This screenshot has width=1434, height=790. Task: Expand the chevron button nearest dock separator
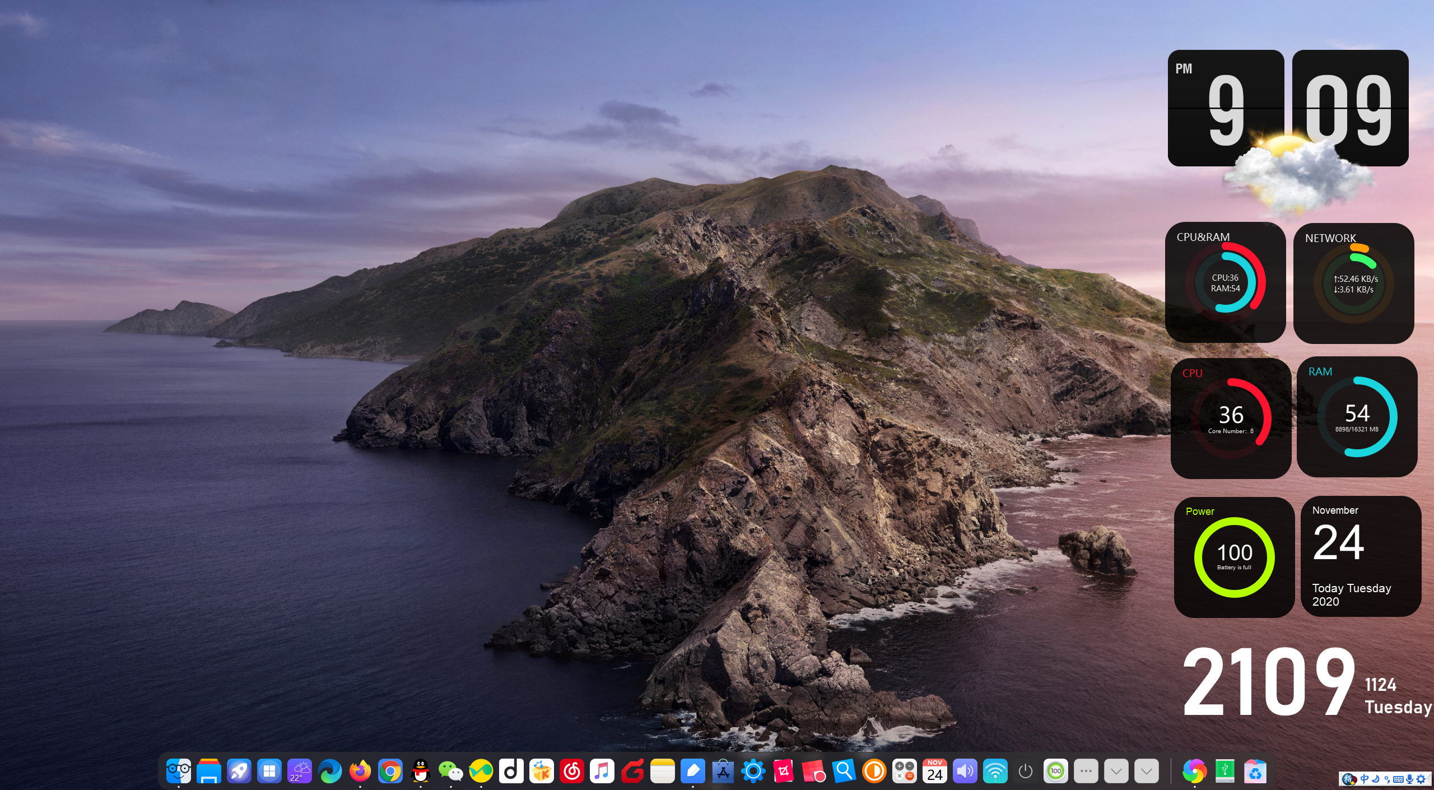(x=1146, y=772)
